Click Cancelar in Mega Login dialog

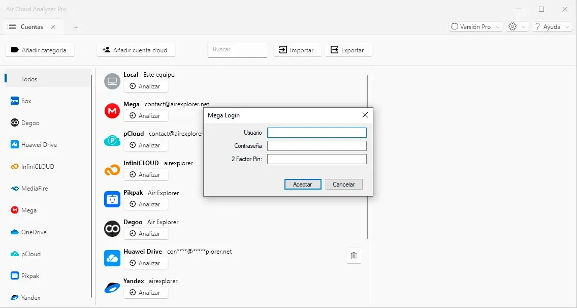(344, 184)
